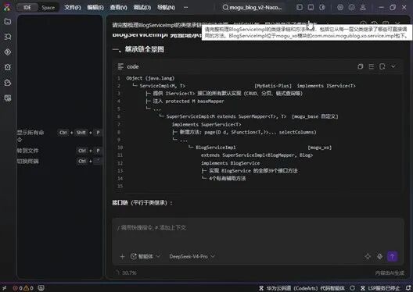The image size is (413, 292).
Task: Click the 接口链 (平行于类继承) text
Action: click(142, 203)
